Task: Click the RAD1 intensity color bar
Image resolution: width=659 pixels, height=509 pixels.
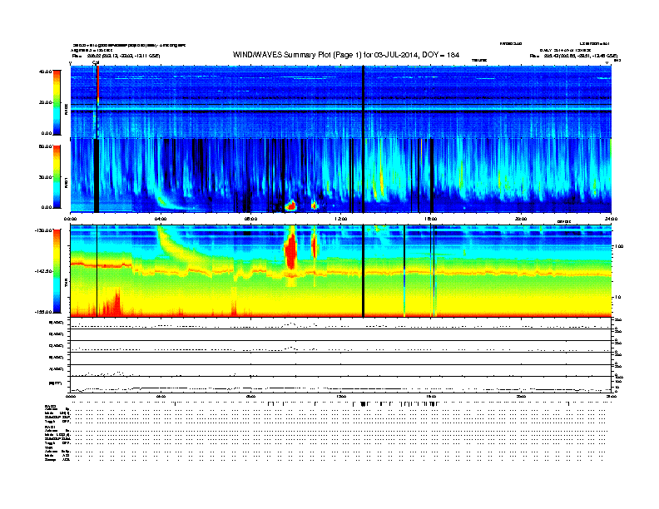Action: [x=57, y=177]
